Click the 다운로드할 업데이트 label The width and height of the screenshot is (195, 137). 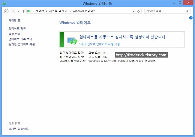click(73, 61)
